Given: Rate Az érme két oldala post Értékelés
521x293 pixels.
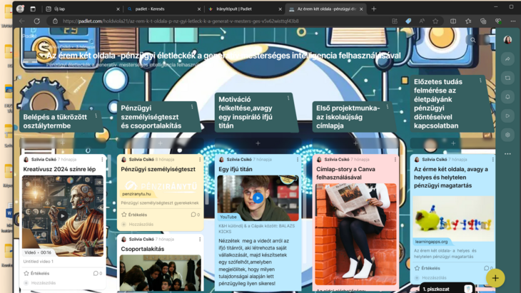Looking at the screenshot, I should pos(427,268).
